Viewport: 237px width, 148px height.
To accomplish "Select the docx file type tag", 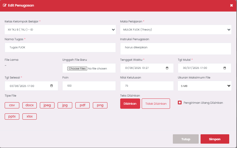I will pos(30,105).
